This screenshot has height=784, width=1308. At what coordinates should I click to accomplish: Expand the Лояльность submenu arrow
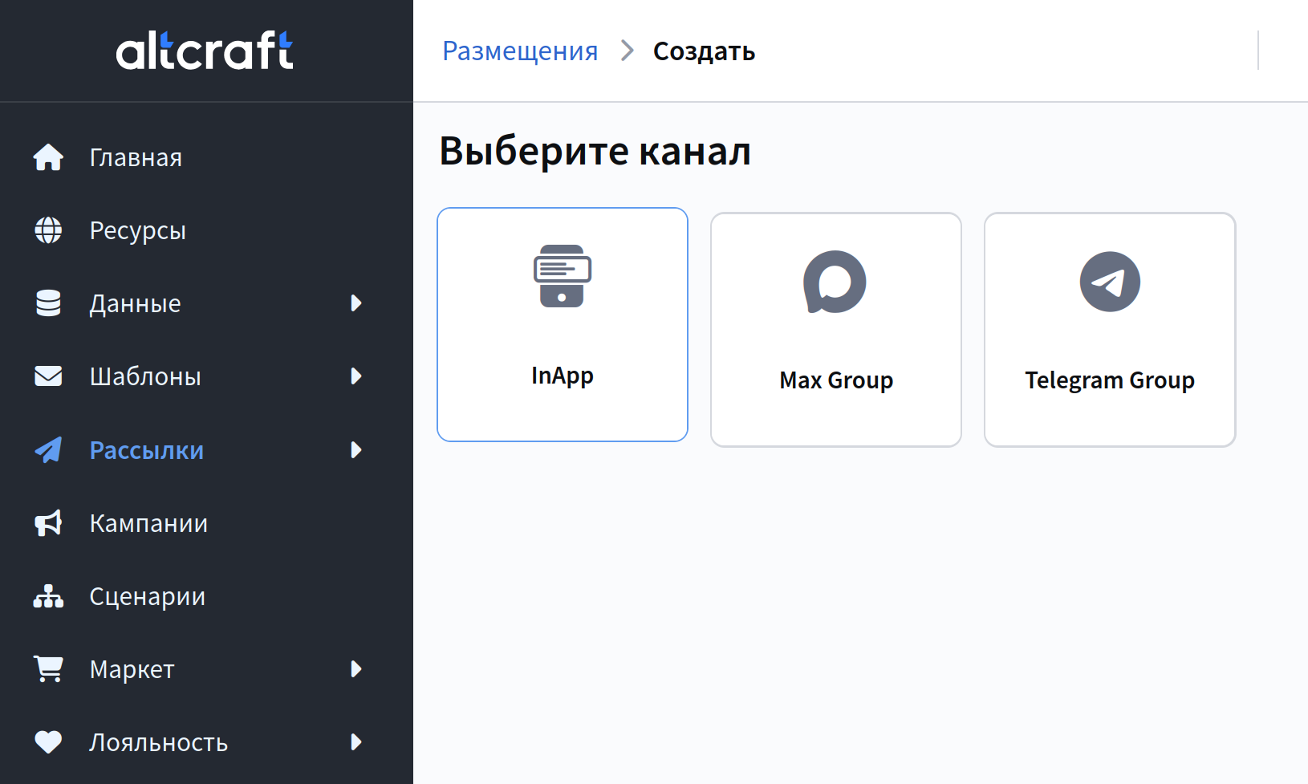[x=356, y=742]
